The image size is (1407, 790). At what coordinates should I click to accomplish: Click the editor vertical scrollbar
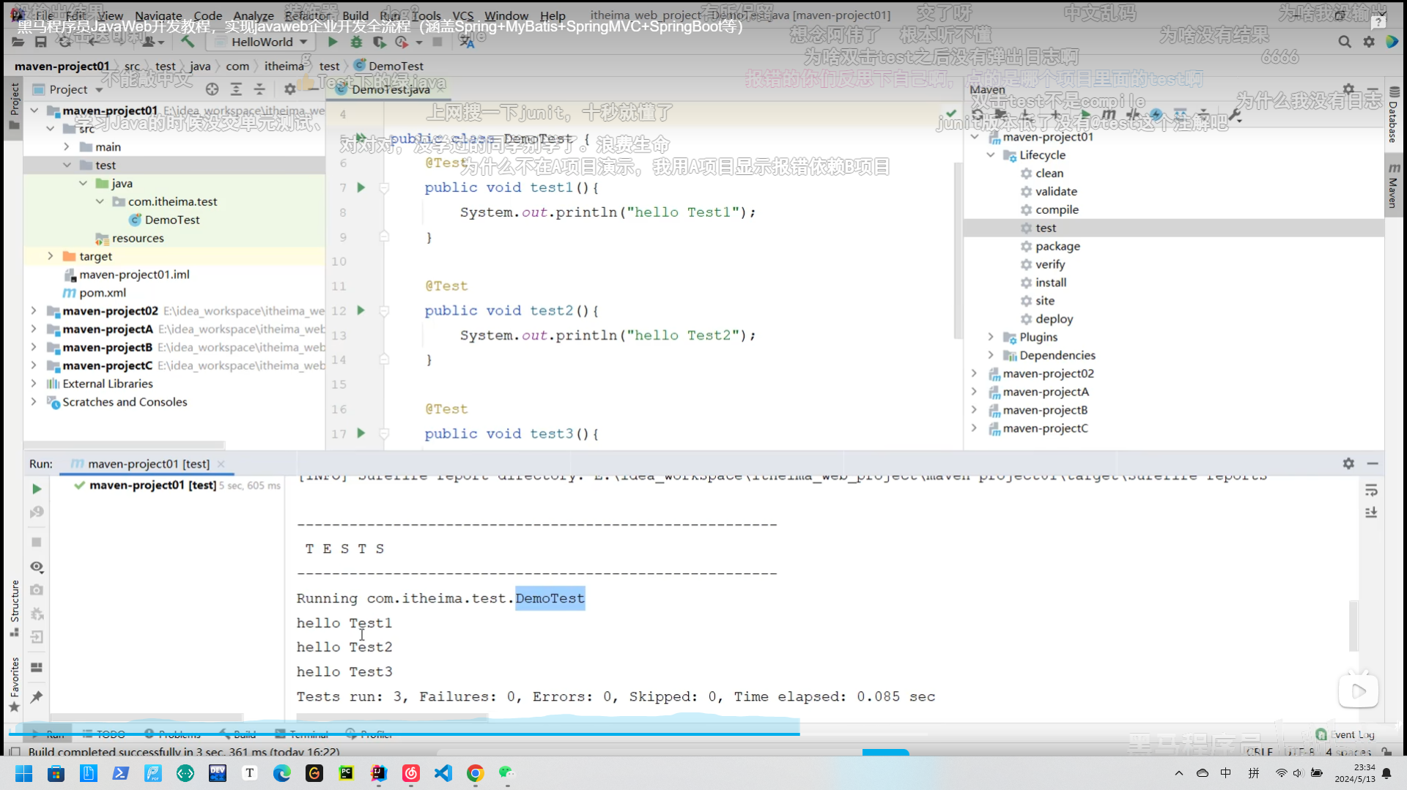(x=958, y=249)
